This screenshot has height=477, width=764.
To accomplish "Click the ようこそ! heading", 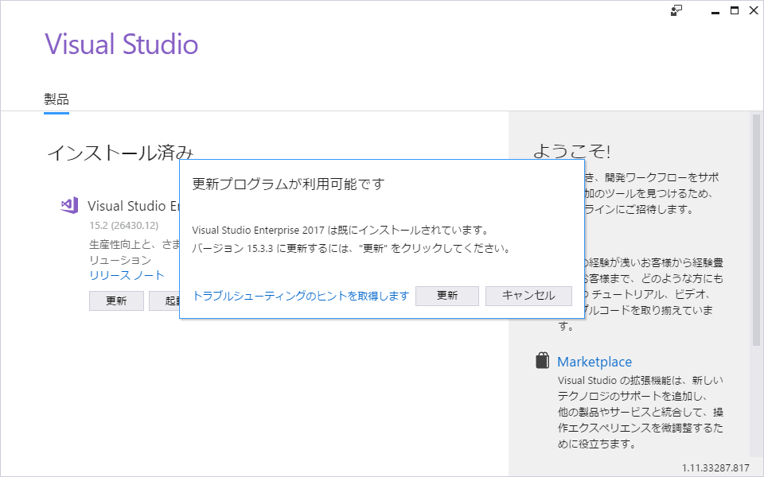I will coord(571,151).
